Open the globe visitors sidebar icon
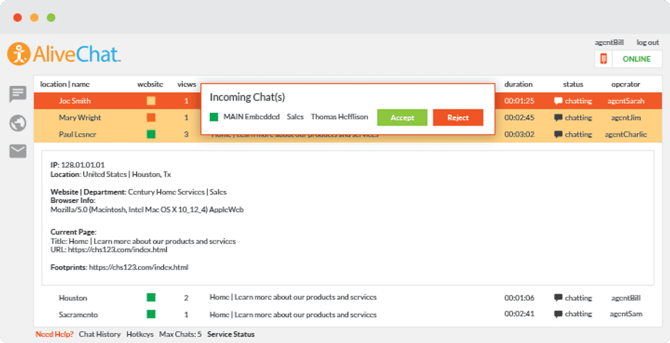The image size is (670, 343). pyautogui.click(x=17, y=123)
